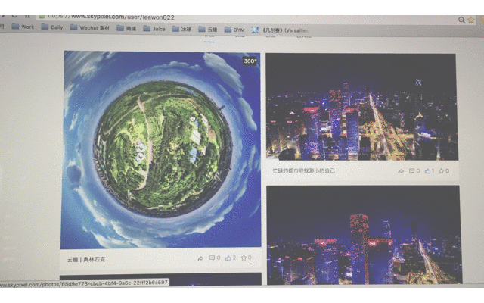The height and width of the screenshot is (303, 484).
Task: Open the 360° planet panorama photo
Action: click(x=161, y=150)
